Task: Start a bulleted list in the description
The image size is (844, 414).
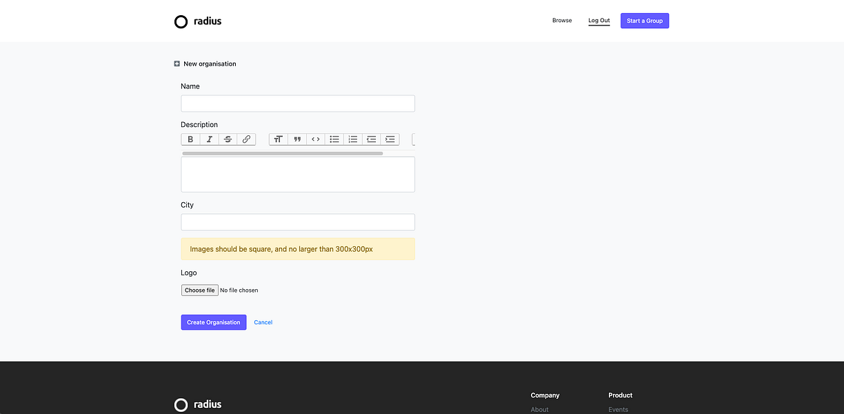Action: [x=334, y=139]
